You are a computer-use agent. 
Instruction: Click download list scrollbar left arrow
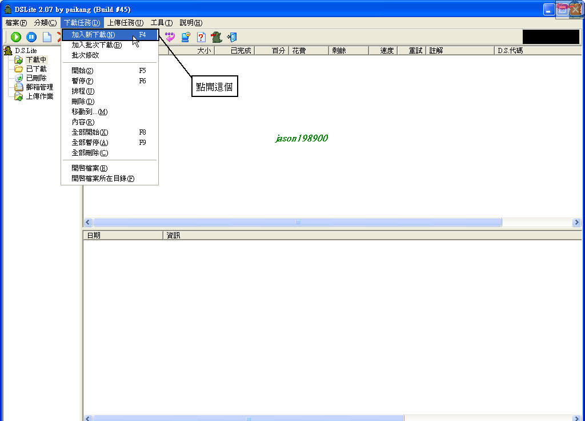[x=88, y=222]
